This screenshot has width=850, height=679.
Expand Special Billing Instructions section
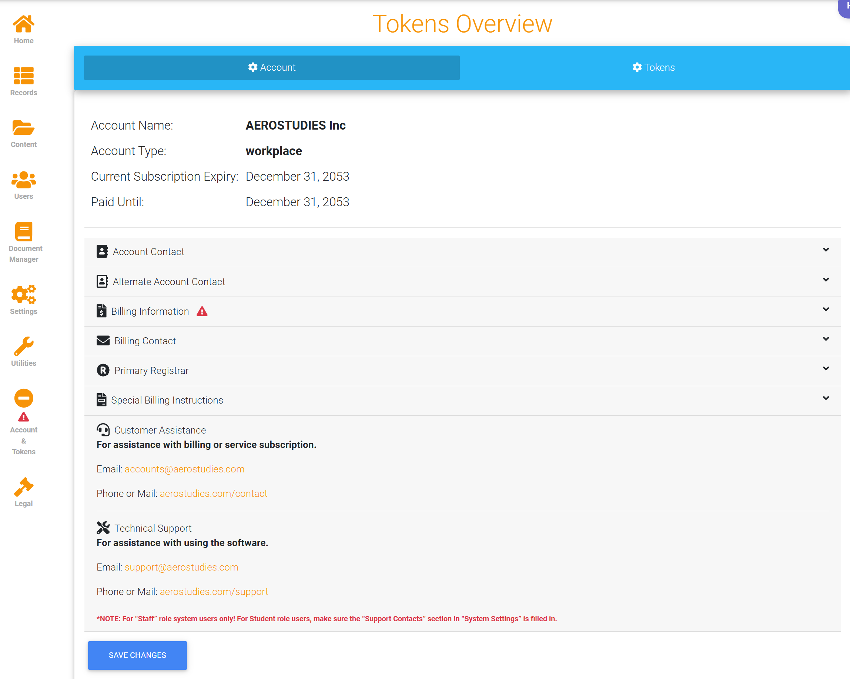pyautogui.click(x=826, y=398)
